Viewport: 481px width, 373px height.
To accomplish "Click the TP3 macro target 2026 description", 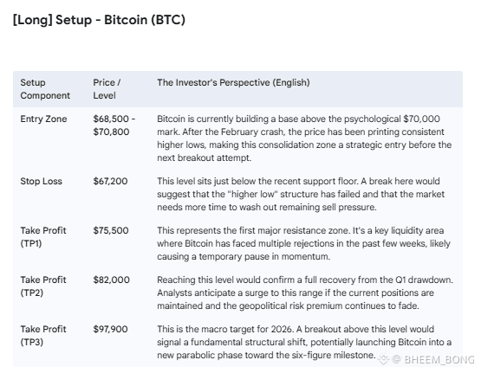I will pos(304,342).
